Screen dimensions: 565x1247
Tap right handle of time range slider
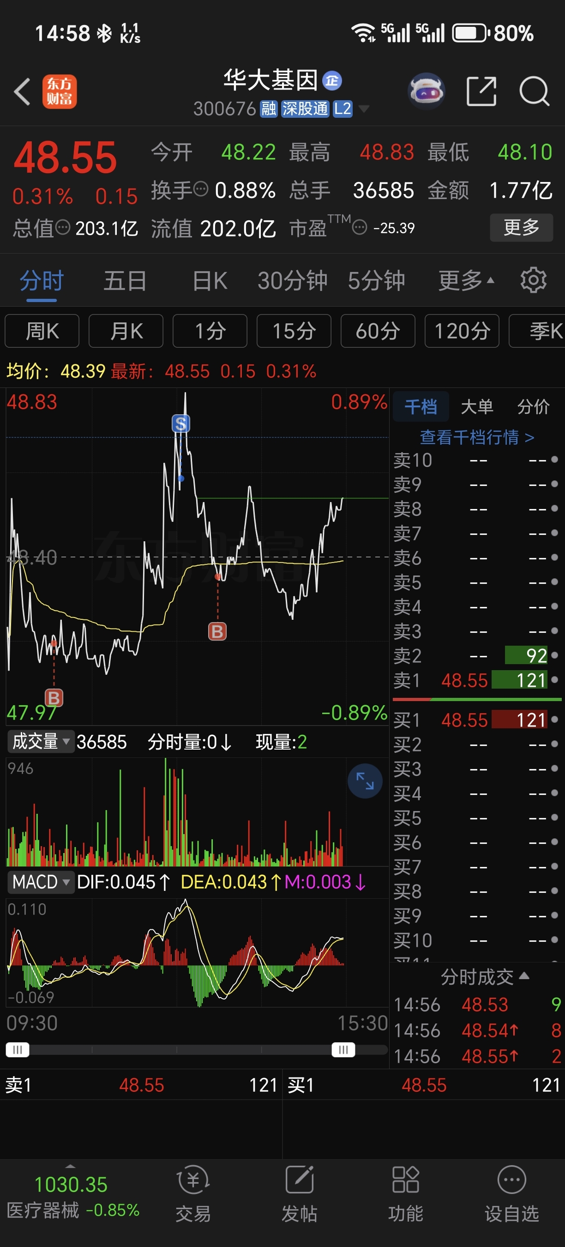343,1049
